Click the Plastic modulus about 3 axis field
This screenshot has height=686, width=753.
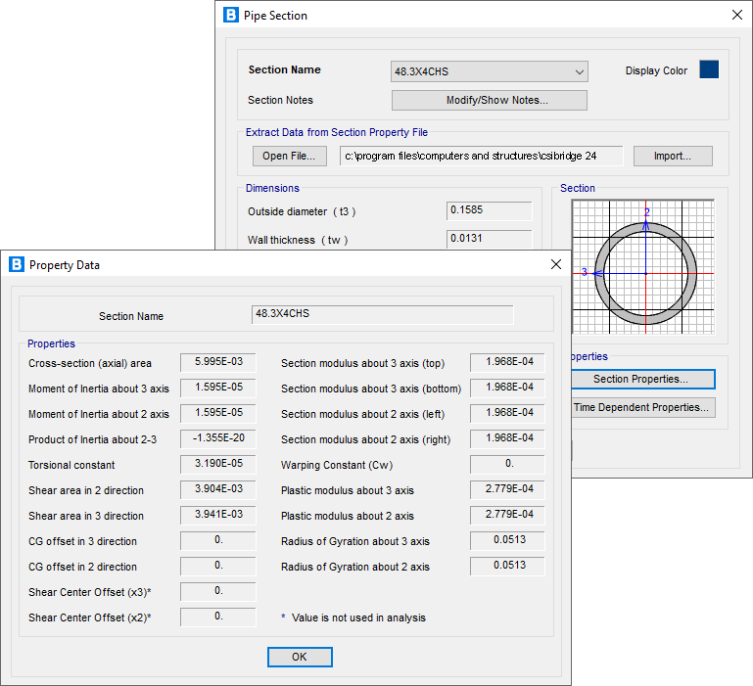tap(506, 490)
